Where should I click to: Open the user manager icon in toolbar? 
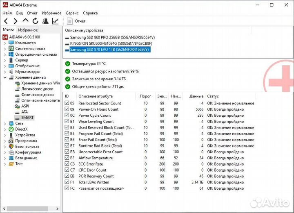coord(45,21)
